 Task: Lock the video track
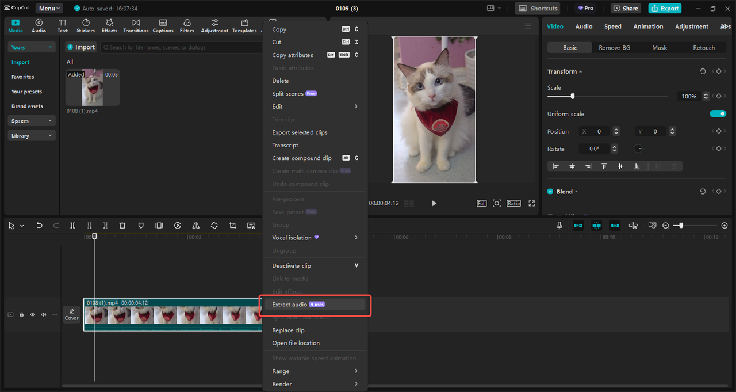tap(22, 314)
